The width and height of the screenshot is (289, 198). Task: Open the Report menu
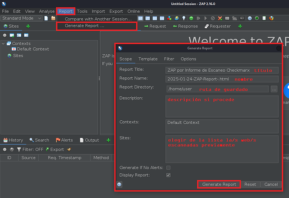(x=66, y=11)
